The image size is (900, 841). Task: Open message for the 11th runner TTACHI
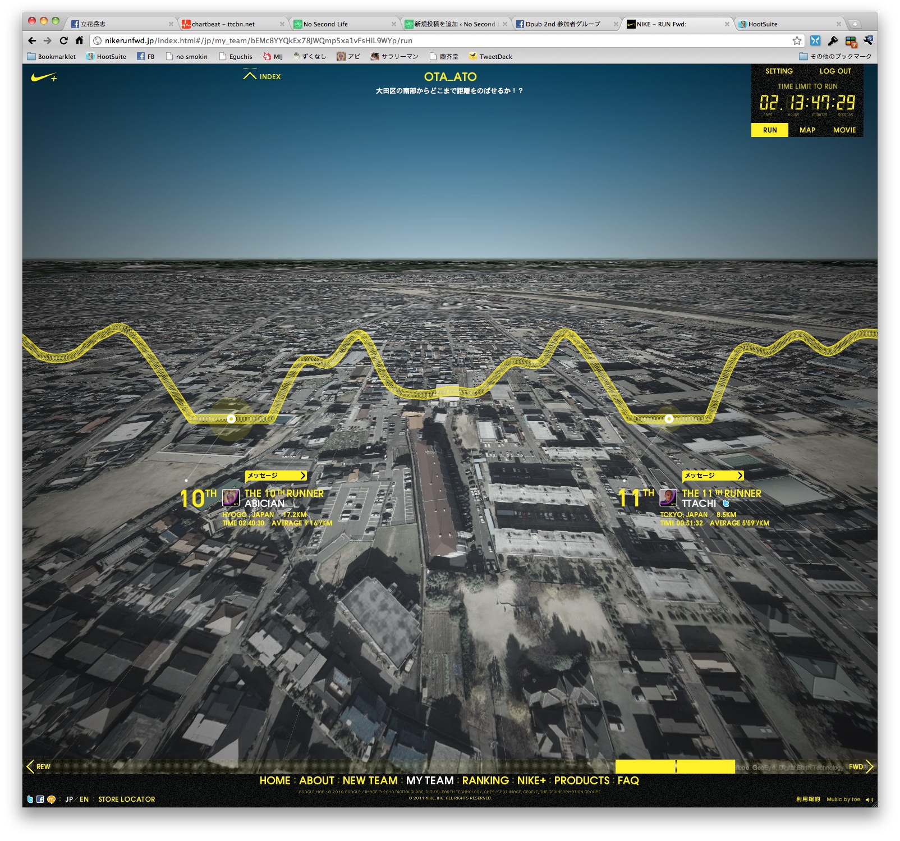click(x=713, y=476)
